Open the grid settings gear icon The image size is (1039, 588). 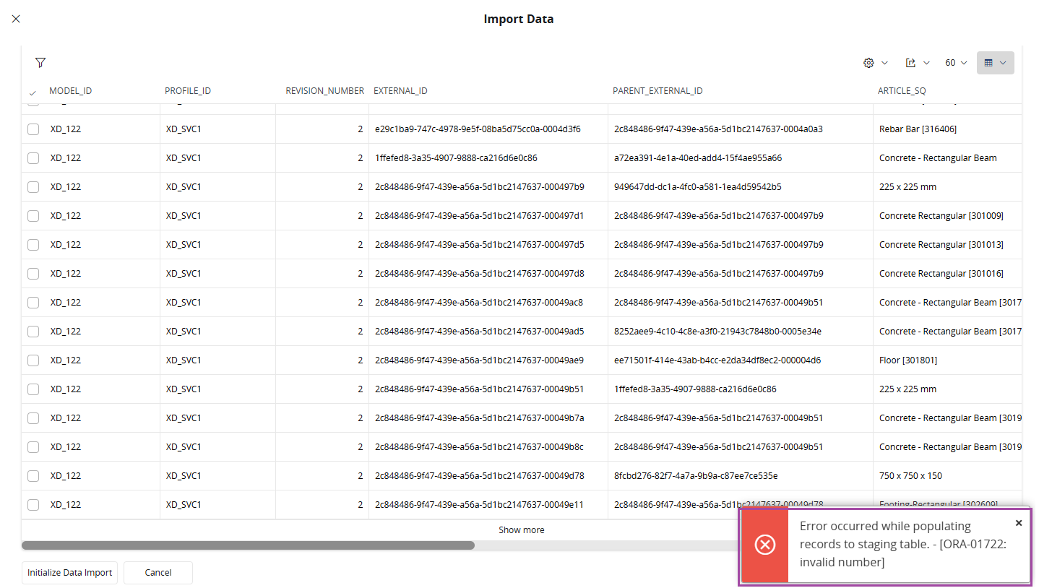pyautogui.click(x=868, y=63)
